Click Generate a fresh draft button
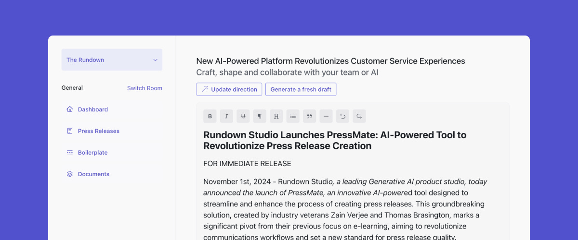 pyautogui.click(x=301, y=89)
